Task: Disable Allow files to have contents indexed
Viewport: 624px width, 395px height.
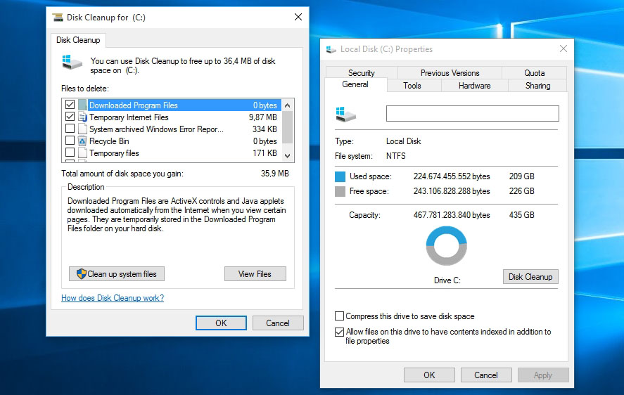Action: coord(340,332)
